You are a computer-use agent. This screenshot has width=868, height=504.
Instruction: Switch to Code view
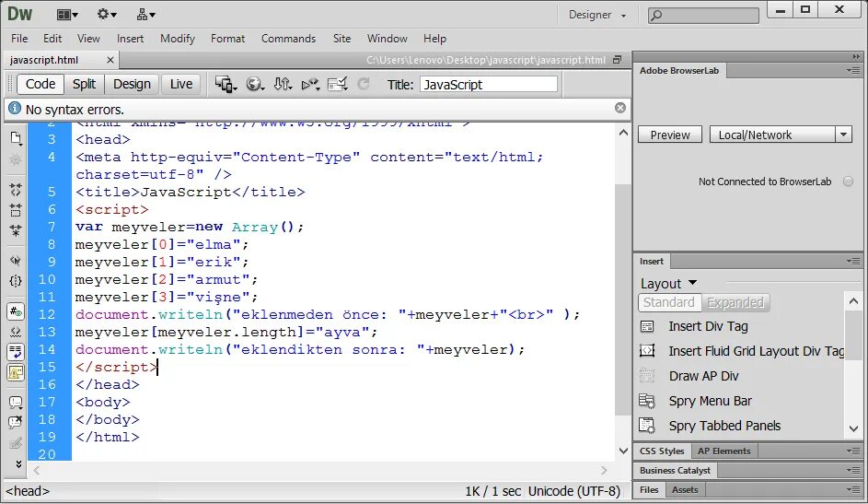tap(41, 84)
